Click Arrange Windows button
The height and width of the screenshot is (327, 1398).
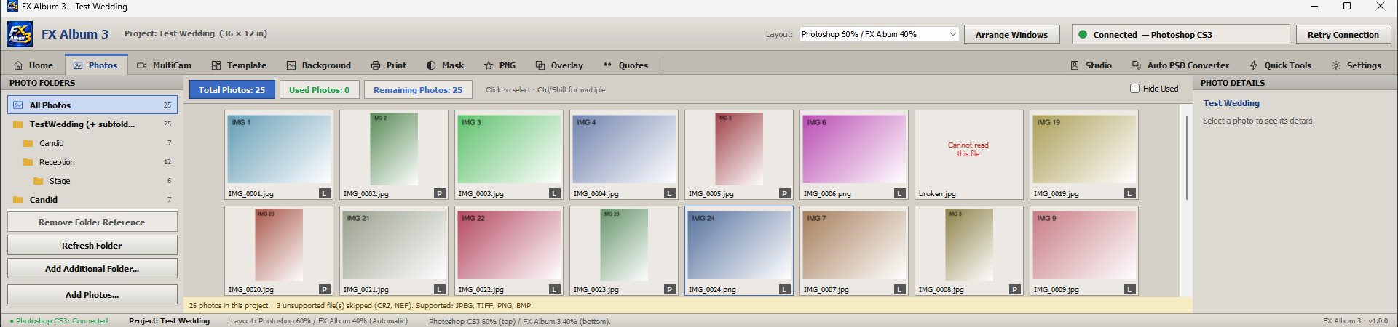click(1011, 35)
